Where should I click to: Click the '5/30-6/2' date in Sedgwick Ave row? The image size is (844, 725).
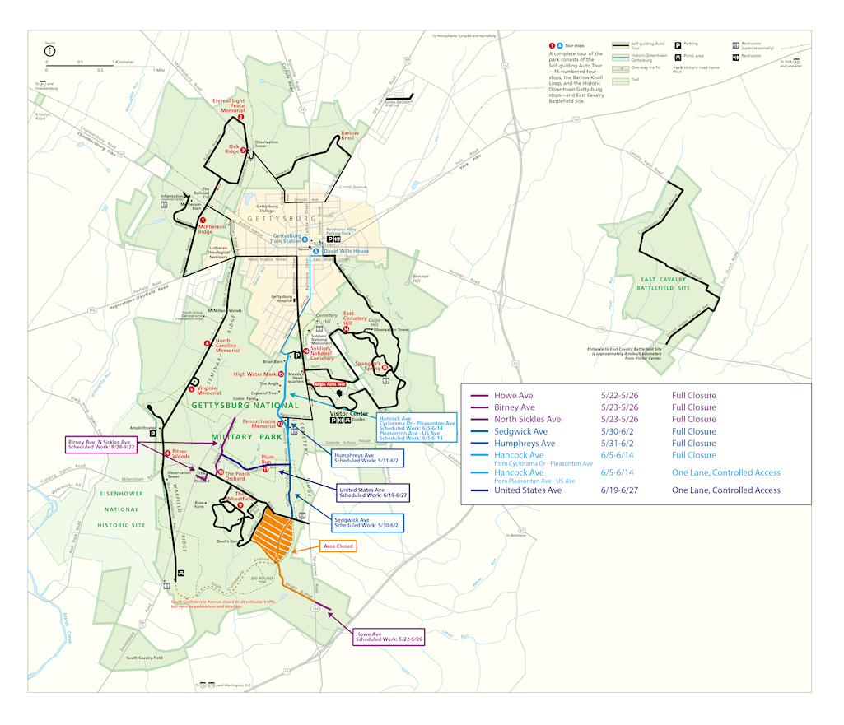pyautogui.click(x=618, y=431)
